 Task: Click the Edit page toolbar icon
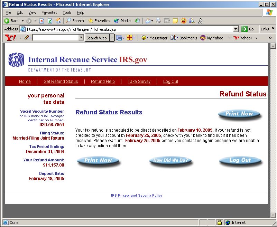[167, 21]
